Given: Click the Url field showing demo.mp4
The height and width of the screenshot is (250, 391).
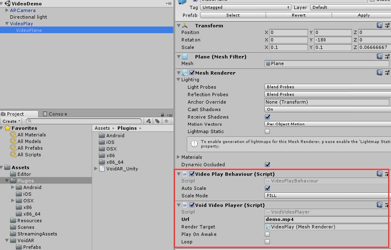Looking at the screenshot, I should (324, 219).
